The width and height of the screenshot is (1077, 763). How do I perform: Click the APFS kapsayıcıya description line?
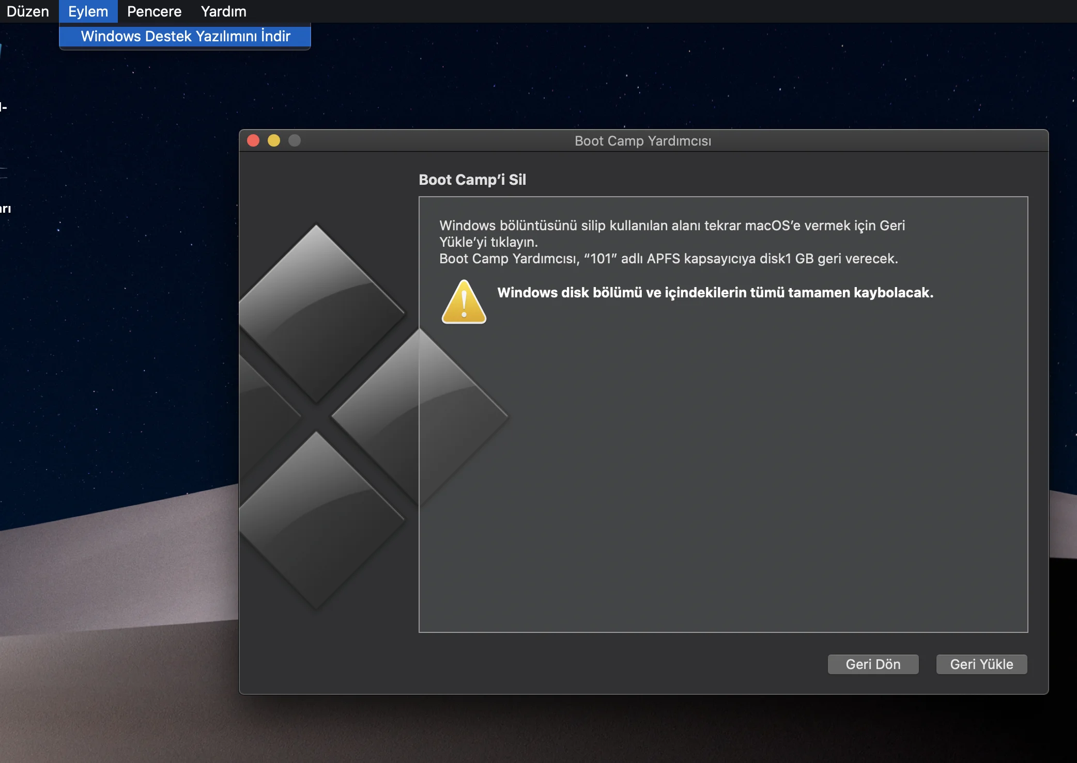coord(668,259)
